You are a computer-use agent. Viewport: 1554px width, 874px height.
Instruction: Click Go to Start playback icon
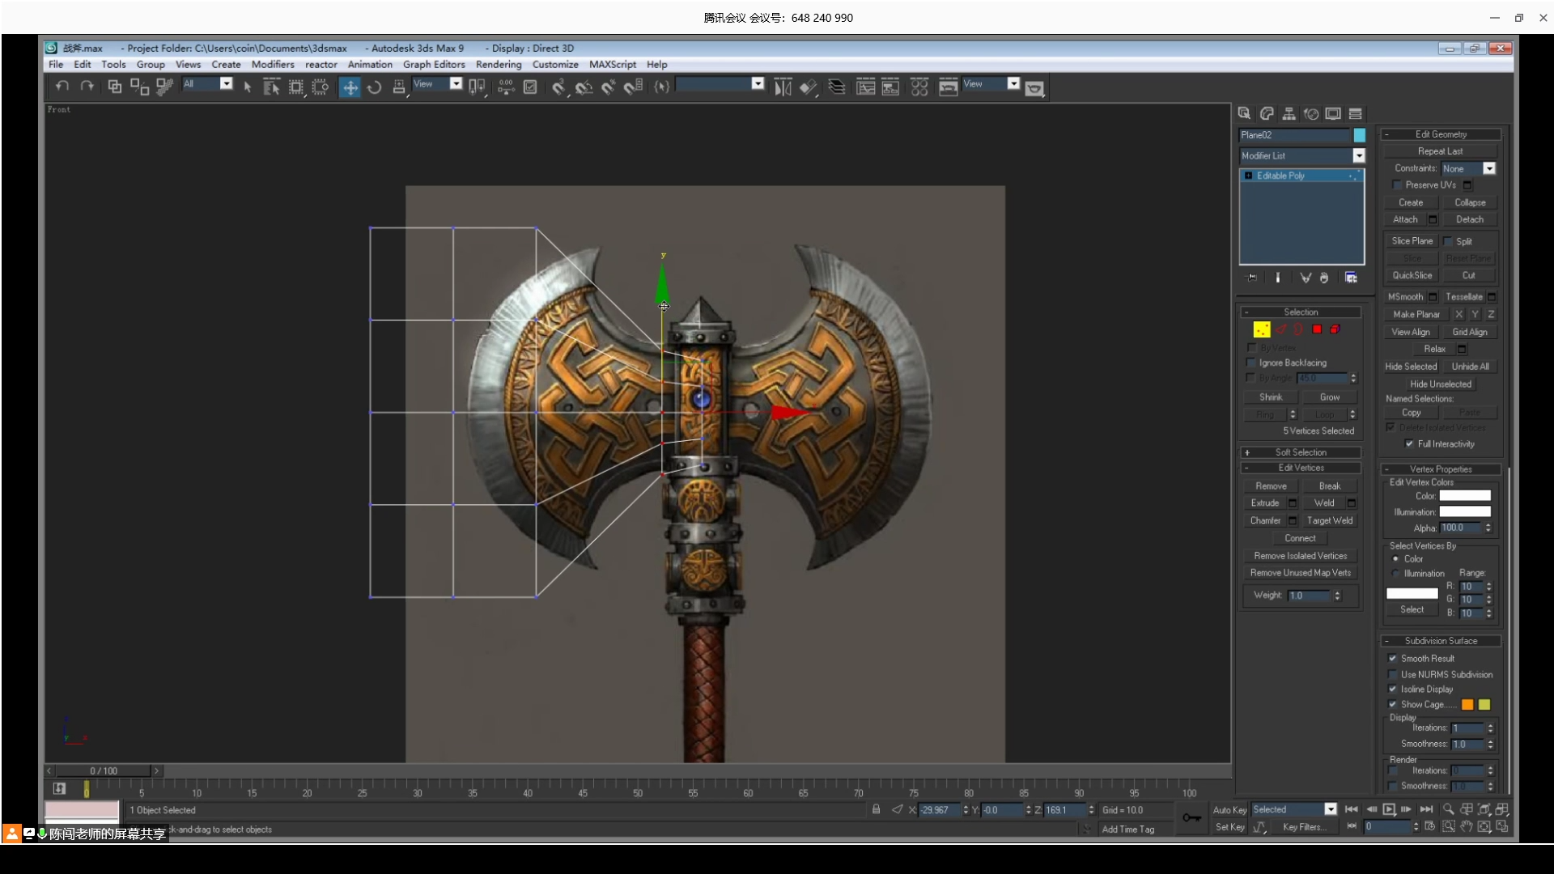pyautogui.click(x=1351, y=809)
